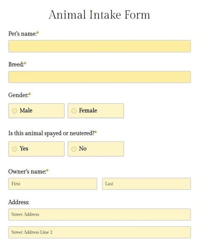Click the Pet's name input field
The height and width of the screenshot is (243, 200).
coord(100,46)
